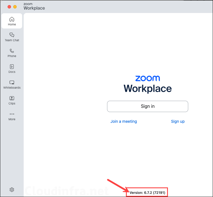Open Whiteboards from the sidebar
Screen dimensions: 213x197
click(12, 84)
